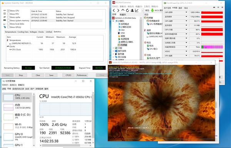This screenshot has width=231, height=148.
Task: Click the AIDA64 tree vertical scrollbar
Action: tap(141, 39)
